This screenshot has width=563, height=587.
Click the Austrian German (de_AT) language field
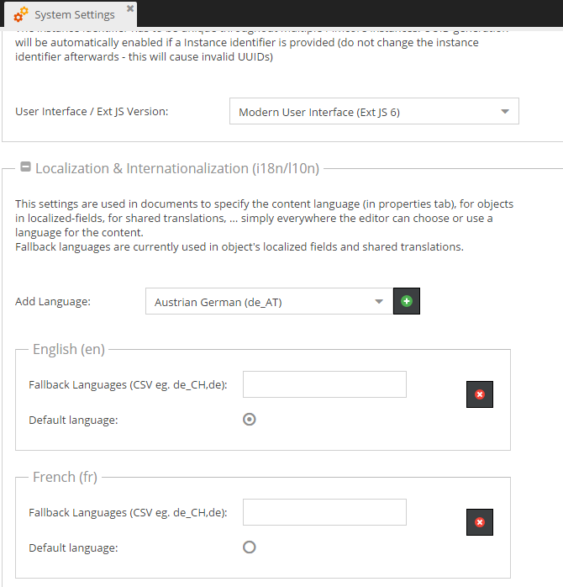[256, 302]
